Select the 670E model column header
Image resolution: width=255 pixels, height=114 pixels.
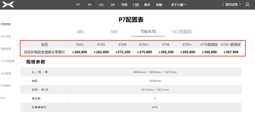[x=166, y=45]
